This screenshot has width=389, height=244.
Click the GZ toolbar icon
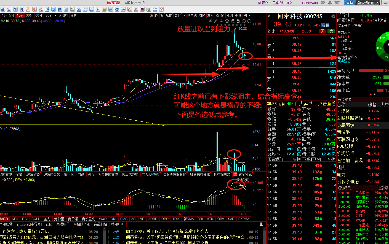(85, 9)
